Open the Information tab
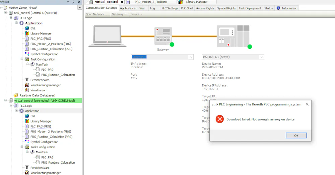This screenshot has width=335, height=175. click(x=287, y=8)
